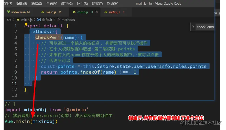Click the symbol icon beside default breadcrumb
The height and width of the screenshot is (130, 226).
pos(39,20)
